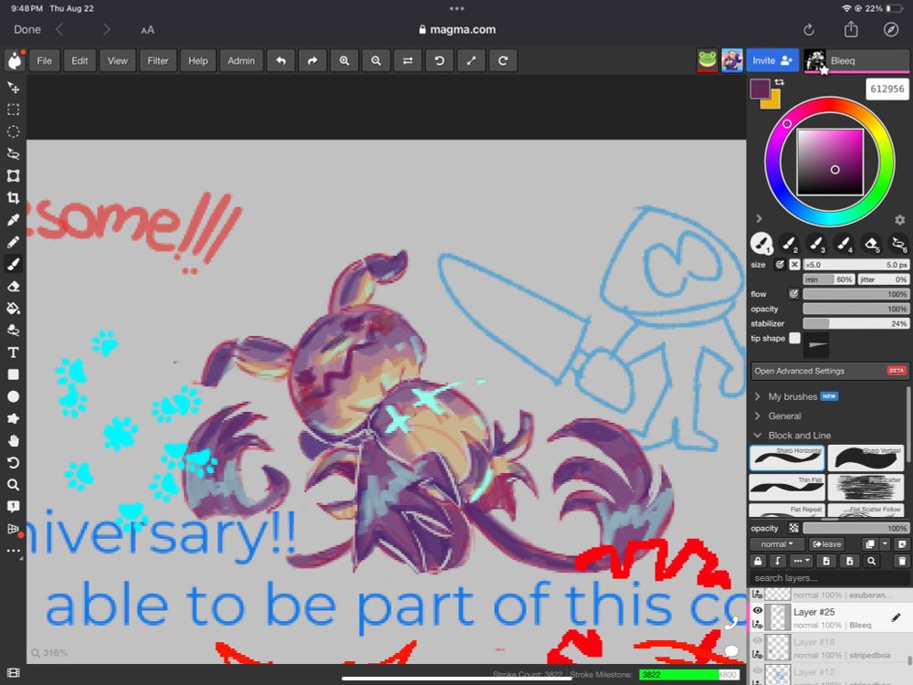Select the brush tool in left toolbar
913x685 pixels.
click(x=13, y=264)
